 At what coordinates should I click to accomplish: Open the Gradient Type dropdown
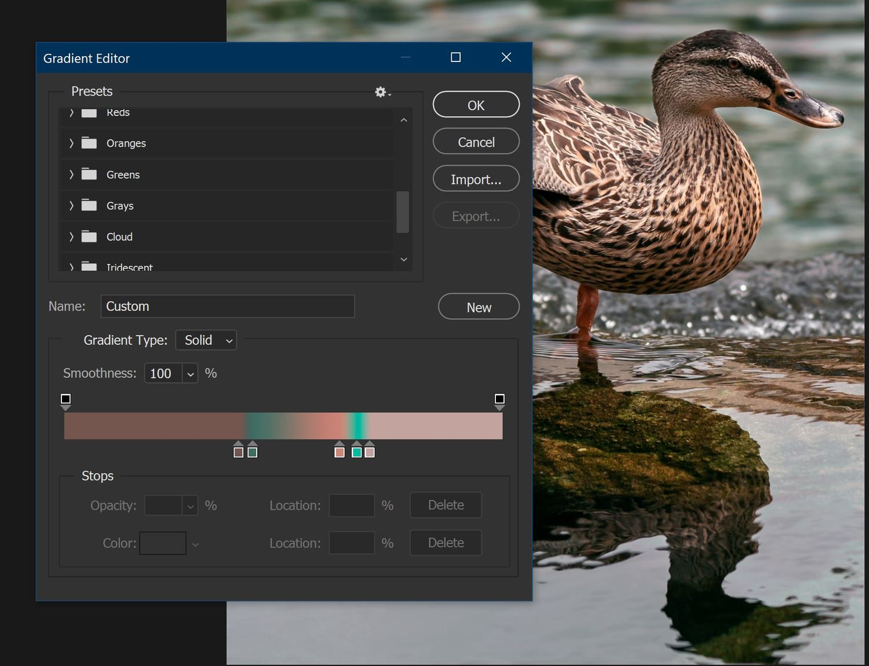(206, 340)
